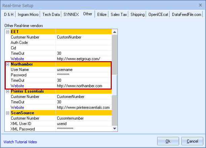
Task: Switch to the OpenICEcat tab
Action: pyautogui.click(x=158, y=15)
